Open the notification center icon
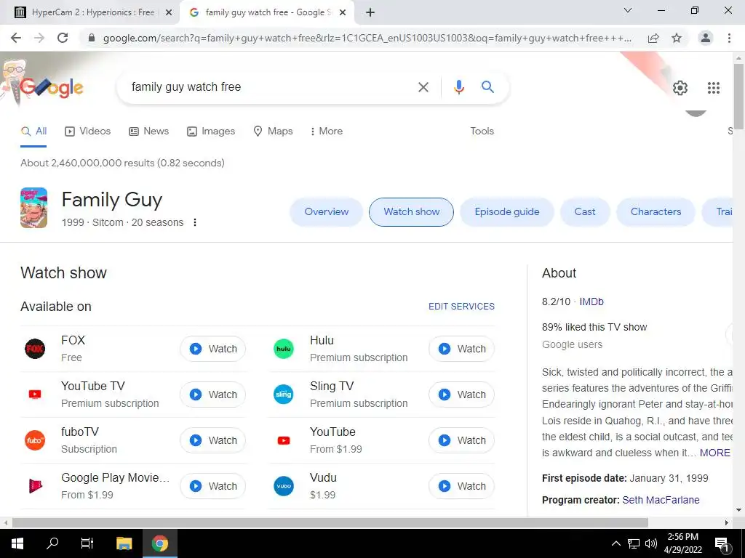Screen dimensions: 745x558 click(722, 543)
